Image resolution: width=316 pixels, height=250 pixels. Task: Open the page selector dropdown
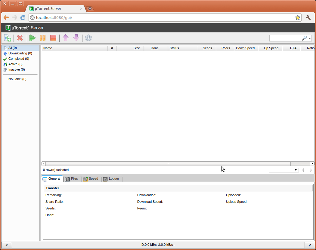[x=283, y=170]
